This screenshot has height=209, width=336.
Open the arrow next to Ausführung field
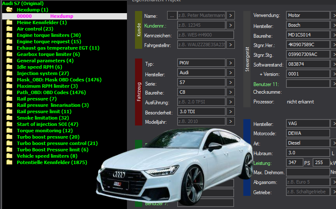coord(231,102)
